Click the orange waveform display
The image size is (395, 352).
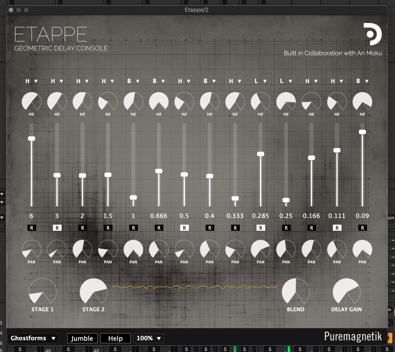tap(194, 287)
